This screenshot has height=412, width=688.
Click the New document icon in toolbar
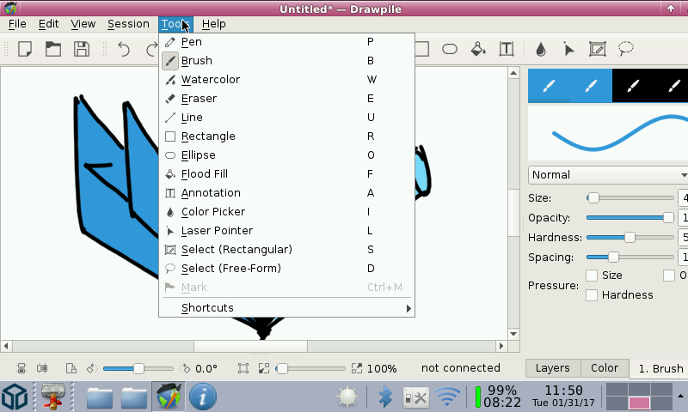(25, 49)
